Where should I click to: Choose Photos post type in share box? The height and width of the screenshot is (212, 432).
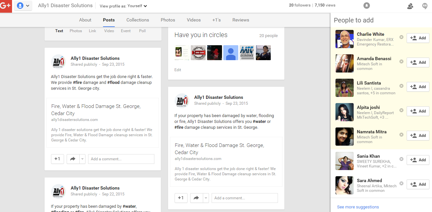(76, 31)
